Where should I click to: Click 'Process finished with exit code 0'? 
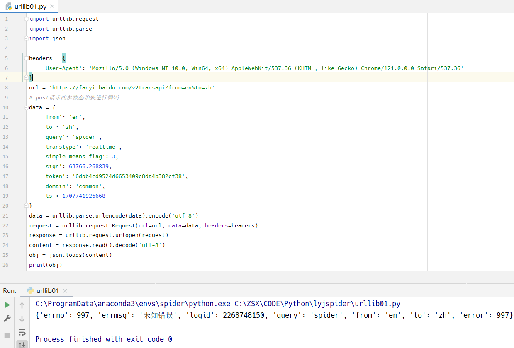[x=104, y=339]
